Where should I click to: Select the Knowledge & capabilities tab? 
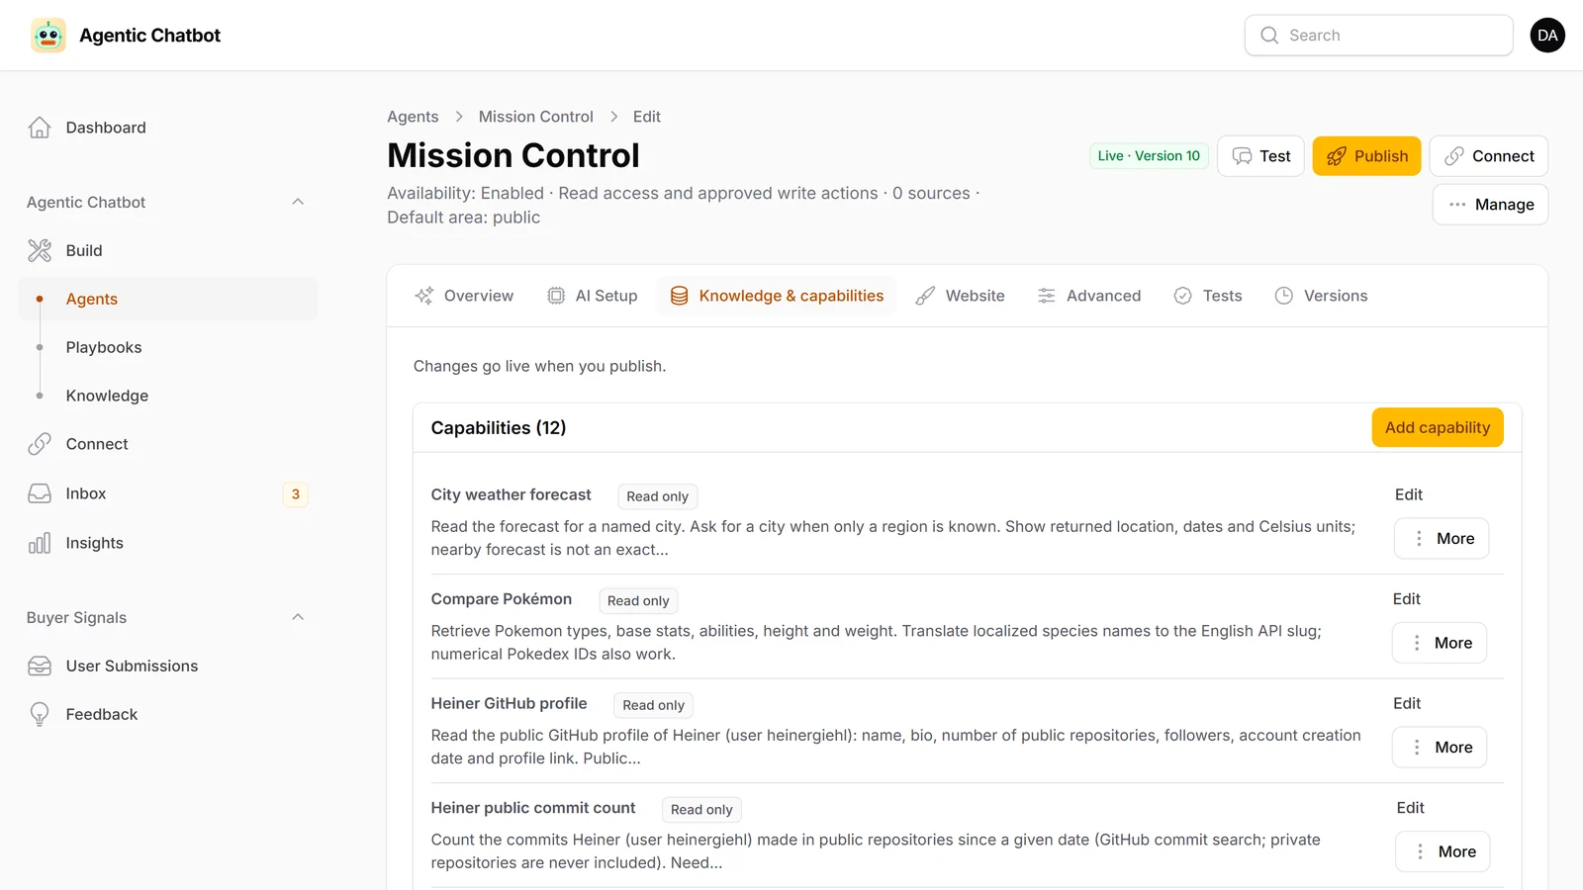point(777,296)
